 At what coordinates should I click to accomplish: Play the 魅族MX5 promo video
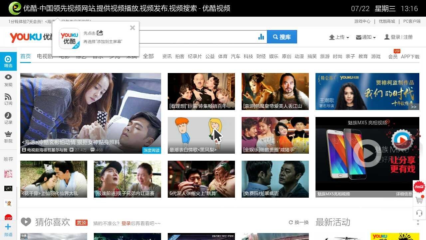point(367,153)
